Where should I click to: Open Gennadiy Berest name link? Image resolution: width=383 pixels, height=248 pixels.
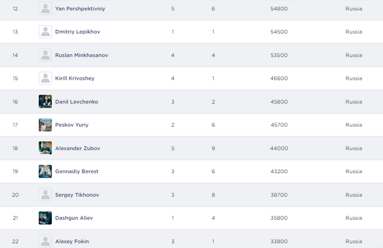(77, 172)
